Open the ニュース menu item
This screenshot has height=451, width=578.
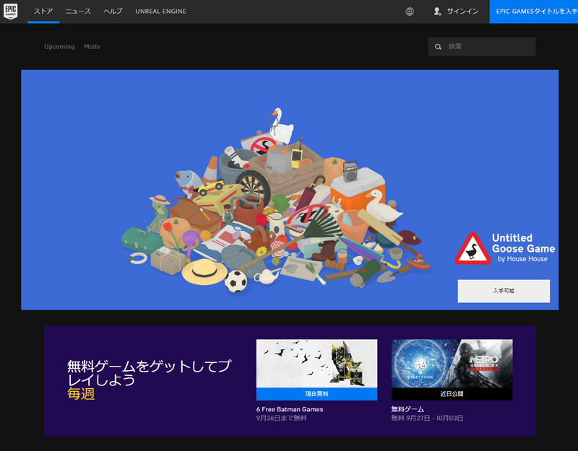coord(78,12)
